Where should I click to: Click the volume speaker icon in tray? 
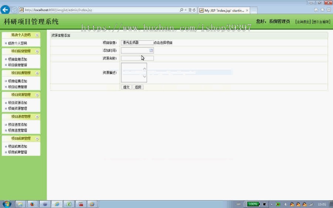[x=286, y=204]
